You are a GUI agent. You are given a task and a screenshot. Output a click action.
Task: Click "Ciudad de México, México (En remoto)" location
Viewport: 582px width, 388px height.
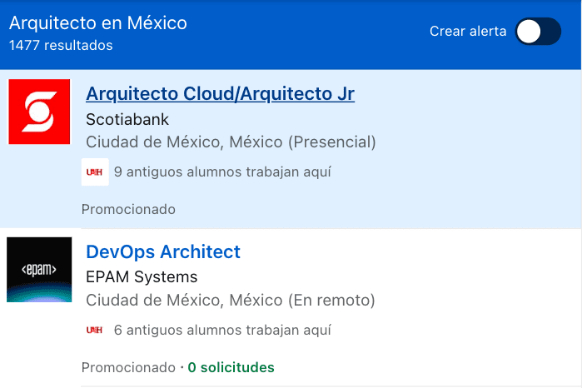231,300
